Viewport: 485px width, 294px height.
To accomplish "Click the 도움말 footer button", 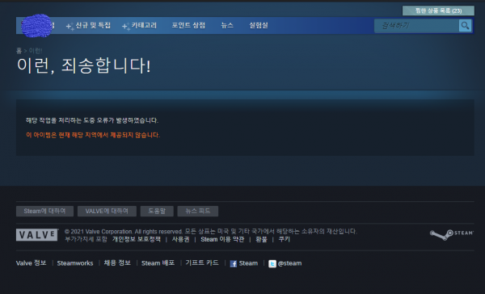I will point(157,211).
